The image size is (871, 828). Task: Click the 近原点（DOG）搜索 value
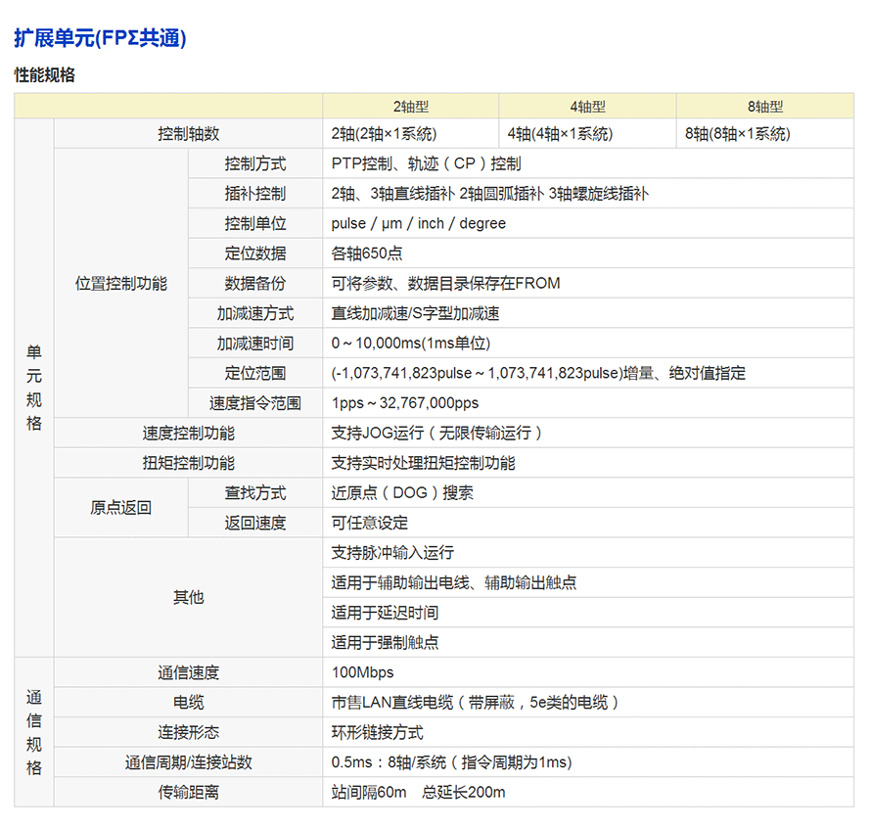(x=402, y=493)
